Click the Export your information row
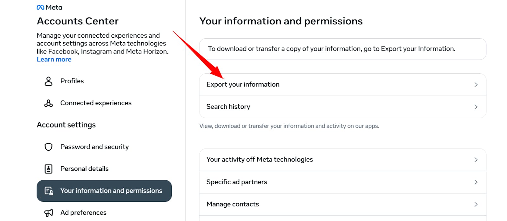 [343, 85]
